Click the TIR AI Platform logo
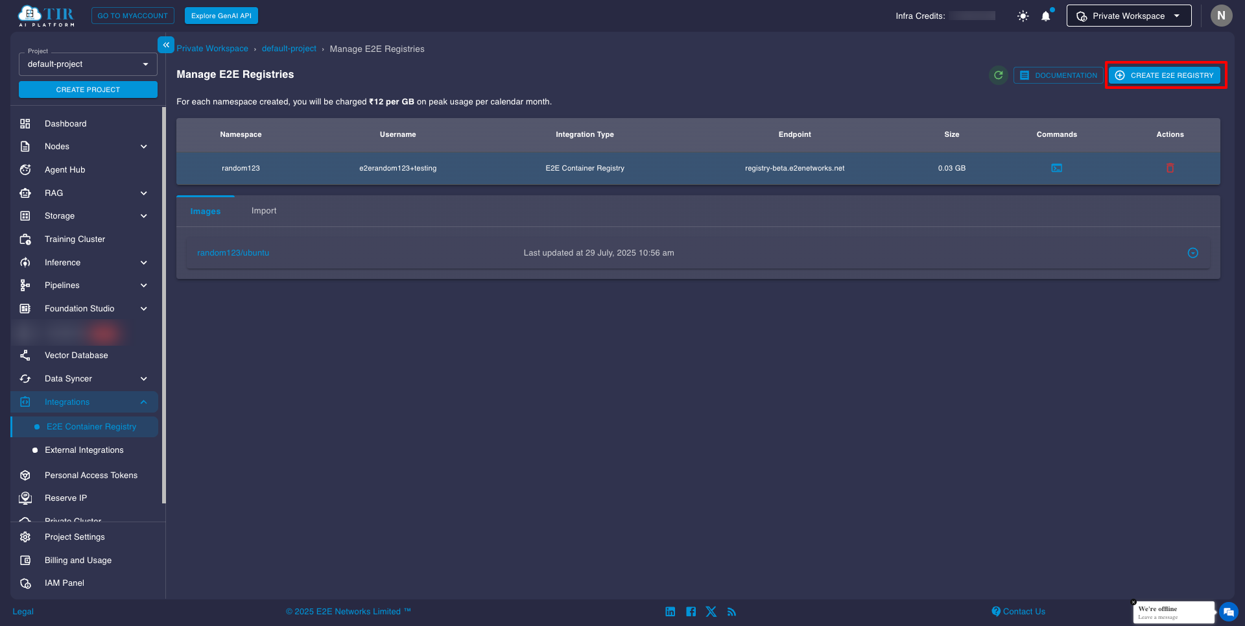Viewport: 1245px width, 626px height. [x=45, y=16]
